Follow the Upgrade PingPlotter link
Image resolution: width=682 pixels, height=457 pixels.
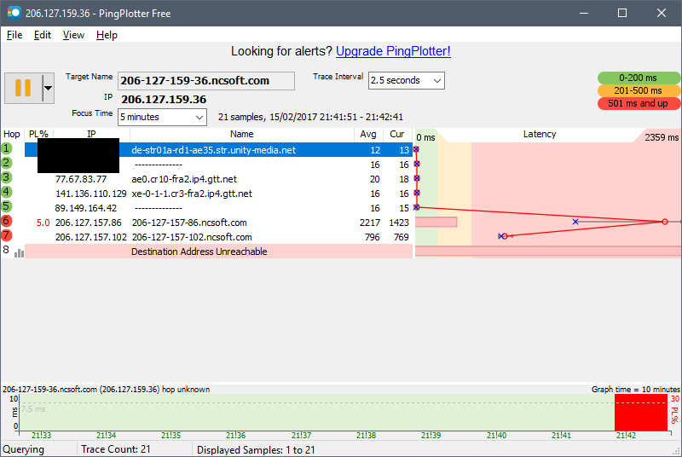pos(393,51)
